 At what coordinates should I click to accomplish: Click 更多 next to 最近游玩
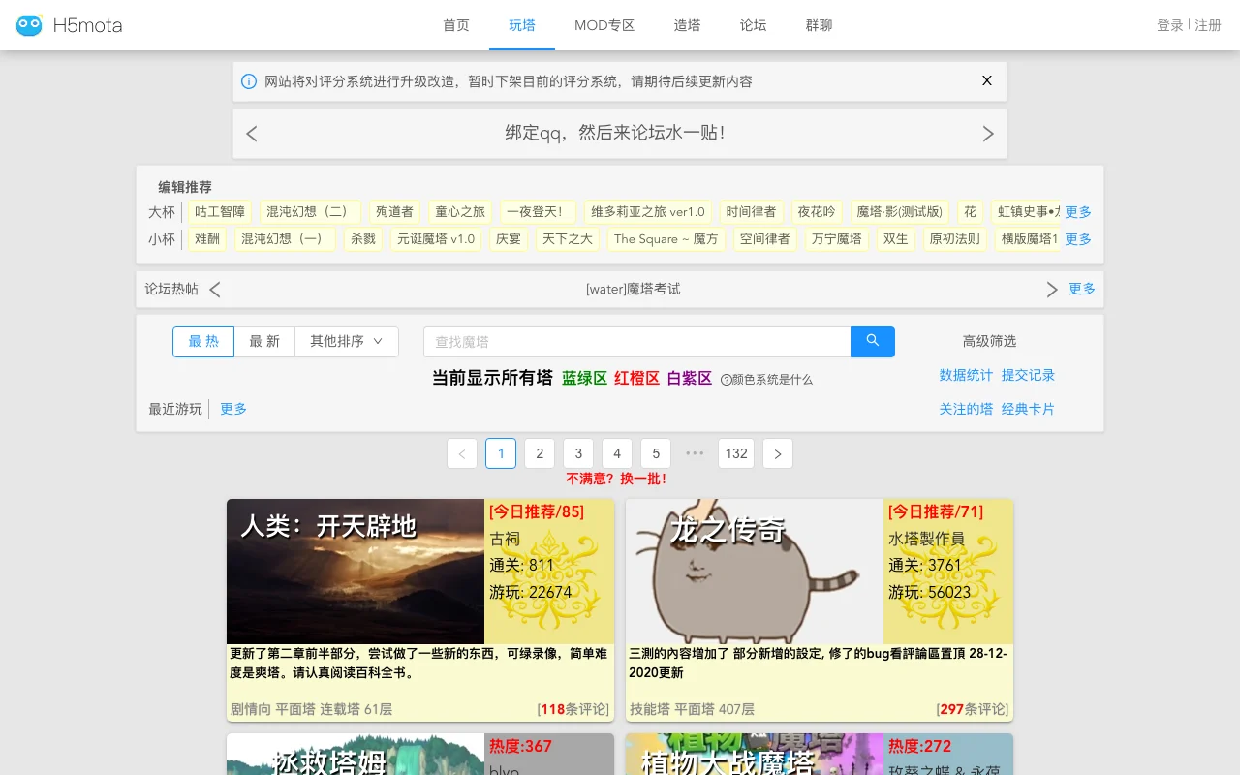[233, 409]
